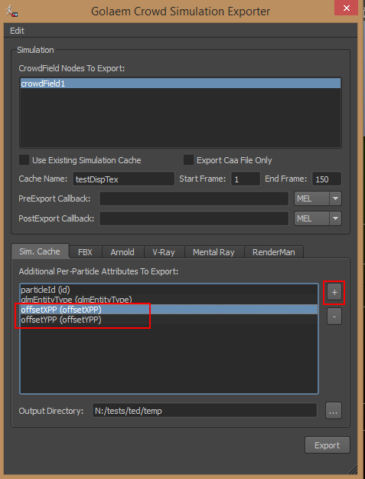Enable Use Existing Simulation Cache checkbox
365x479 pixels.
pyautogui.click(x=24, y=160)
